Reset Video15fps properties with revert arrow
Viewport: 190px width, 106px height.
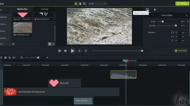click(x=186, y=15)
